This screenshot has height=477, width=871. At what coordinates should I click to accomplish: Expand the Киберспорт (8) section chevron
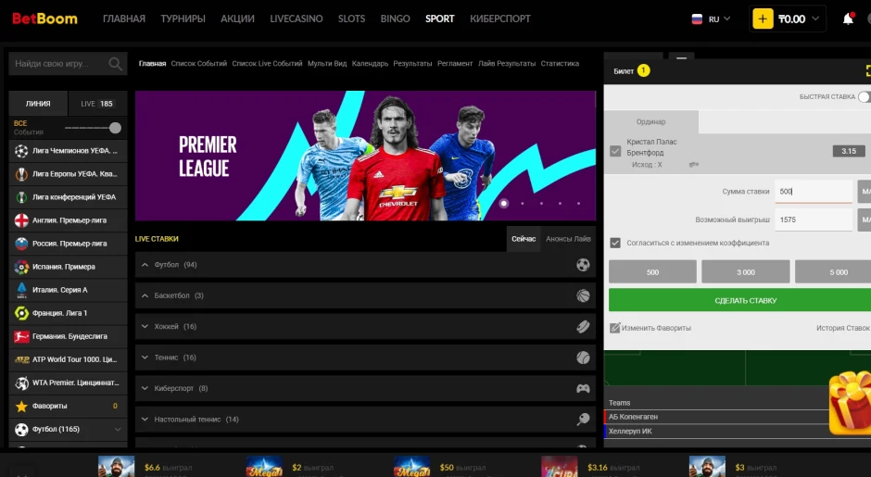click(x=145, y=389)
